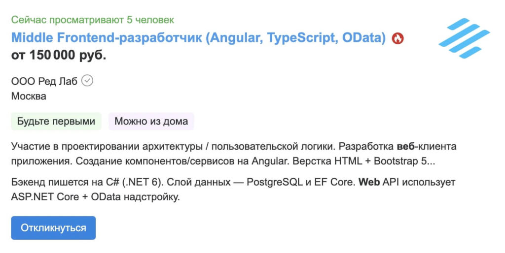This screenshot has height=253, width=505.
Task: Open the Middle Frontend-разработчик vacancy title
Action: (198, 38)
